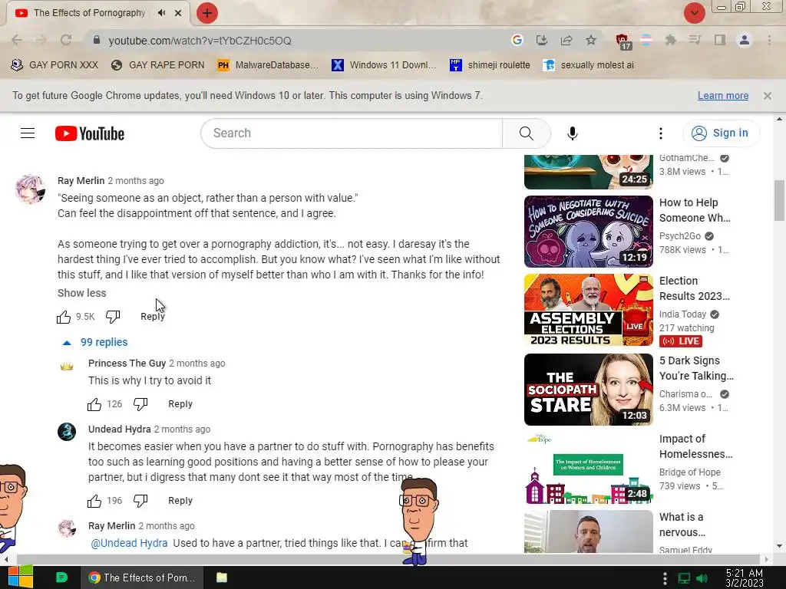Open Windows Start button
Viewport: 786px width, 589px height.
(20, 577)
